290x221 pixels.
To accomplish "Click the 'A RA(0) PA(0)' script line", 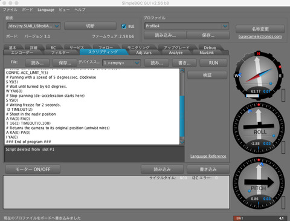I will [18, 133].
